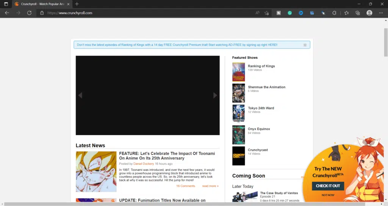Click the carousel previous arrow
Image resolution: width=388 pixels, height=206 pixels.
80,95
